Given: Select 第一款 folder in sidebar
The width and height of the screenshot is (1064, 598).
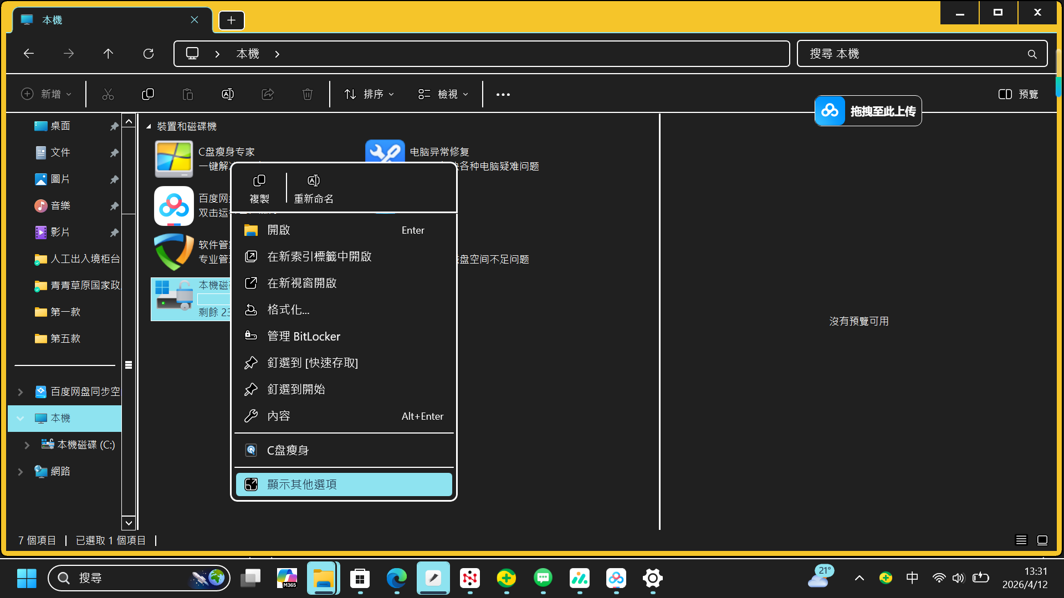Looking at the screenshot, I should [65, 312].
